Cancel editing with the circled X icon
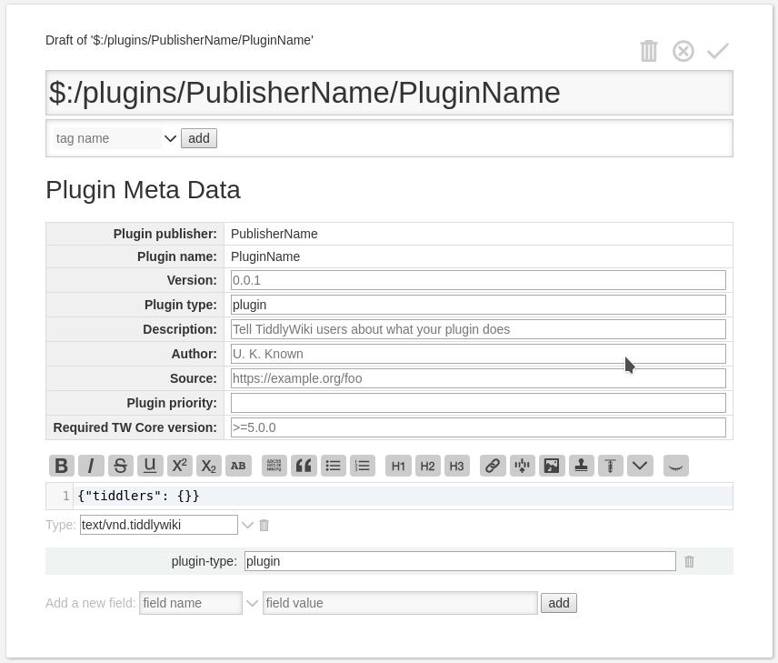This screenshot has width=778, height=663. [683, 51]
